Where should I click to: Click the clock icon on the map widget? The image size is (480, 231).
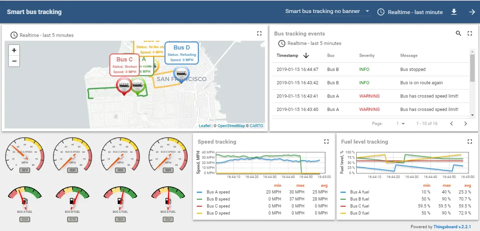[x=14, y=35]
